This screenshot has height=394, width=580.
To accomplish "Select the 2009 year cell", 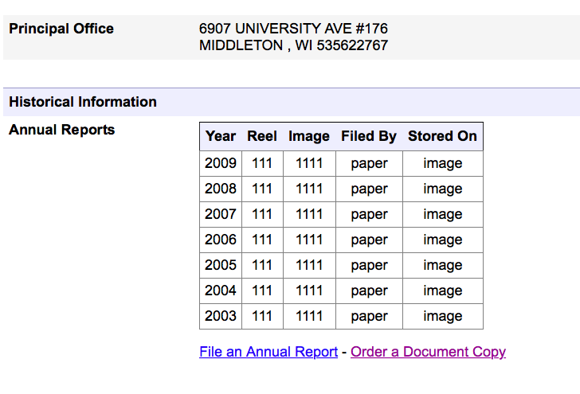I will click(221, 163).
